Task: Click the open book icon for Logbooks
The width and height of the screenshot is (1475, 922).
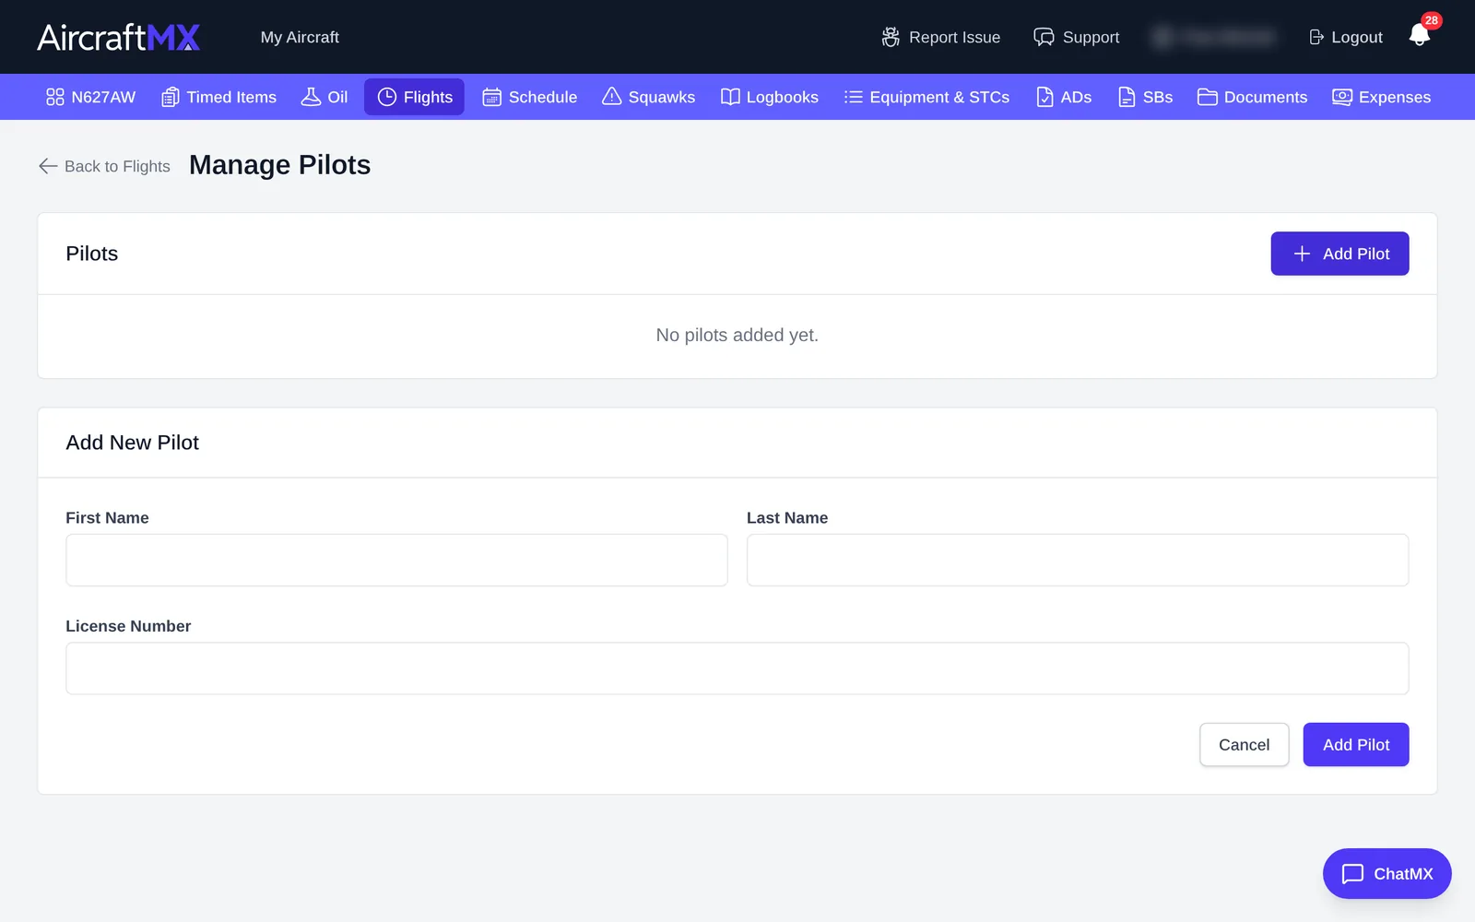Action: tap(730, 97)
